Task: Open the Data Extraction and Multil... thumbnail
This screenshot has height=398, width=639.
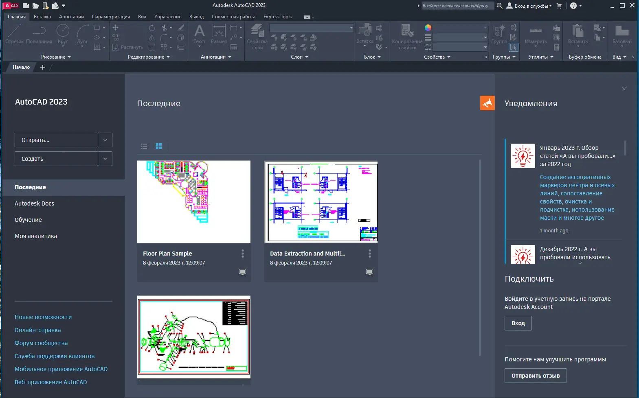Action: click(321, 202)
